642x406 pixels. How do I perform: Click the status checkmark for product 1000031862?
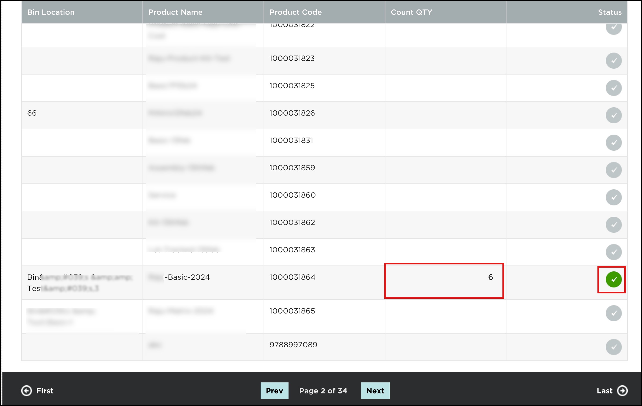pyautogui.click(x=614, y=224)
